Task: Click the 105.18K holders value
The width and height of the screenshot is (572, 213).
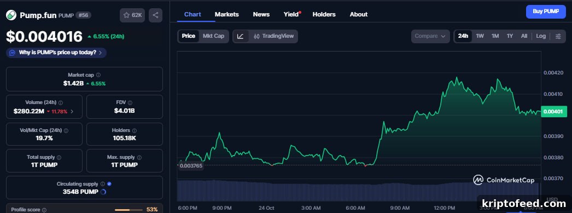Action: (x=124, y=138)
